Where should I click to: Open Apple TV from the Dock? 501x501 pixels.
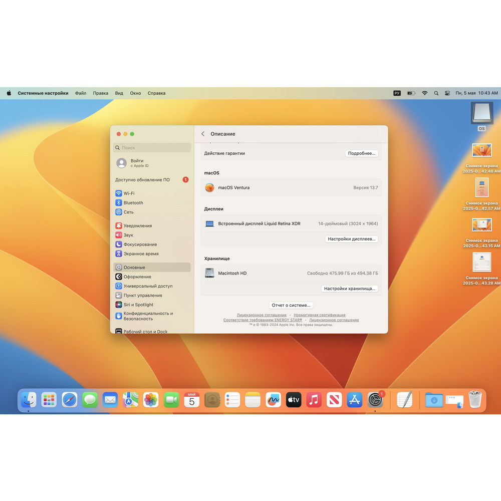coord(294,400)
